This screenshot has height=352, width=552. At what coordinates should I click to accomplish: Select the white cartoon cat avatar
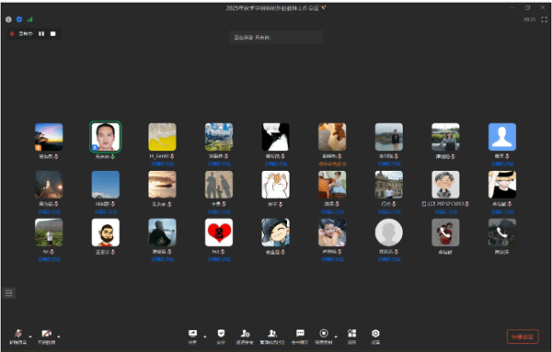(x=276, y=185)
